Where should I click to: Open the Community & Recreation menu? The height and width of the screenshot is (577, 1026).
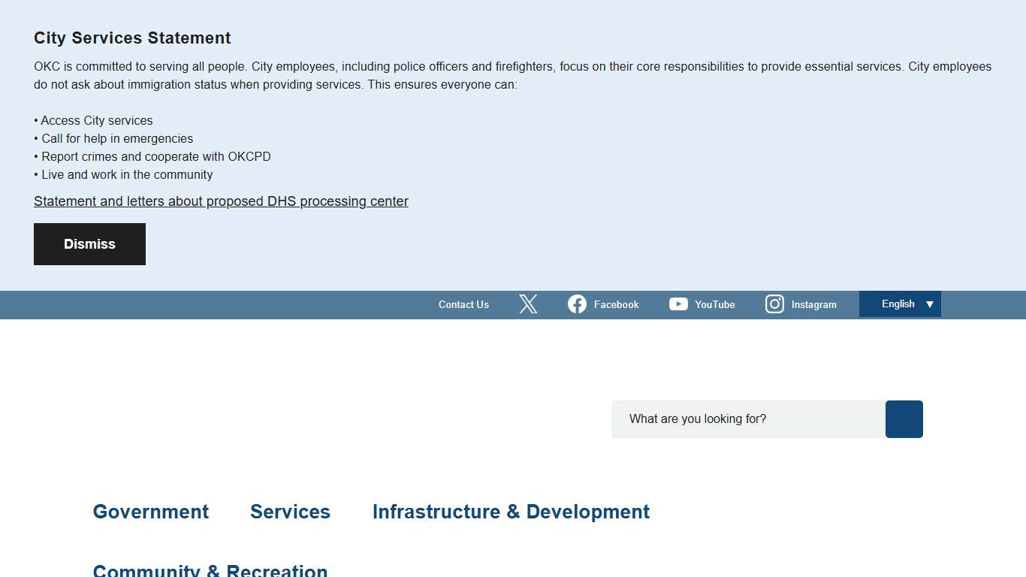pyautogui.click(x=210, y=569)
